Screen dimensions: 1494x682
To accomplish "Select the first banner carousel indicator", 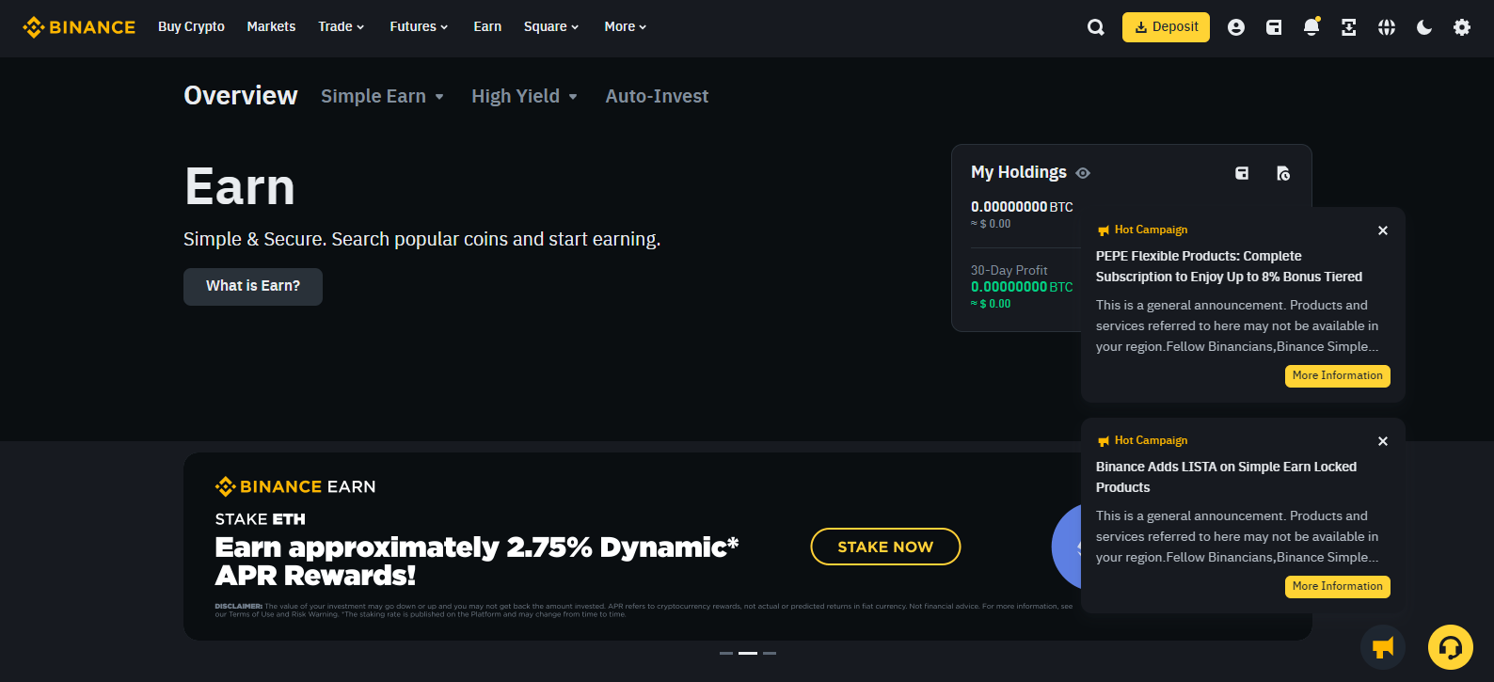I will pos(726,653).
